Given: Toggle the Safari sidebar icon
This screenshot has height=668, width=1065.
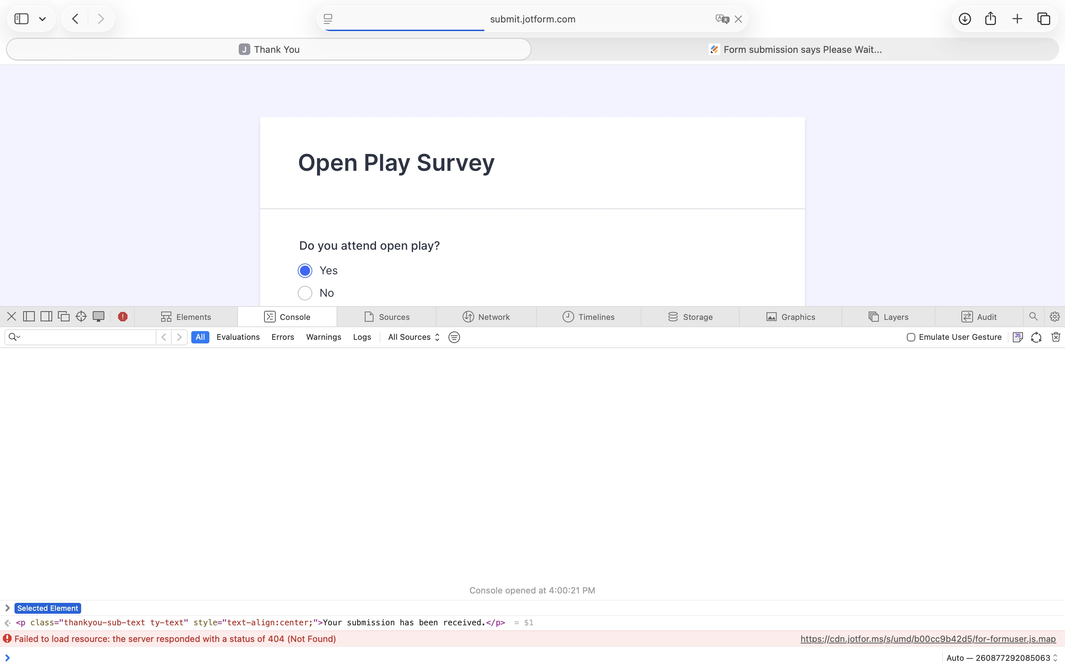Looking at the screenshot, I should [x=21, y=18].
